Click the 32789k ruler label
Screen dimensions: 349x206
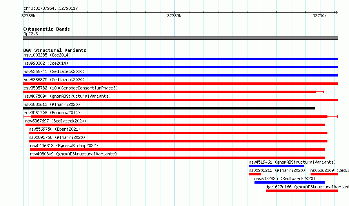click(174, 16)
